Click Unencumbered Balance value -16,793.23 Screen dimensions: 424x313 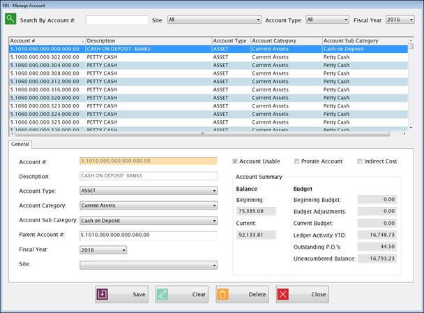pos(377,259)
